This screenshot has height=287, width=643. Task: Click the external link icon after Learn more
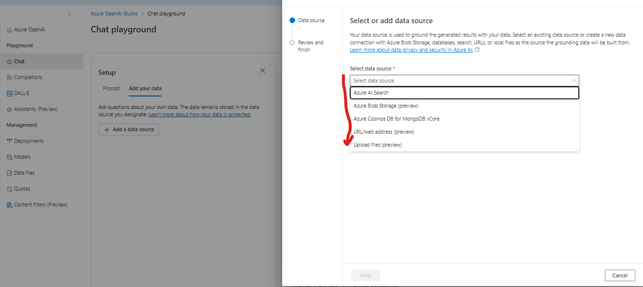coord(477,50)
